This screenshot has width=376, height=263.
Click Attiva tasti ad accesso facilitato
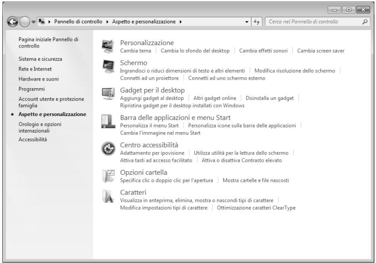pos(156,160)
